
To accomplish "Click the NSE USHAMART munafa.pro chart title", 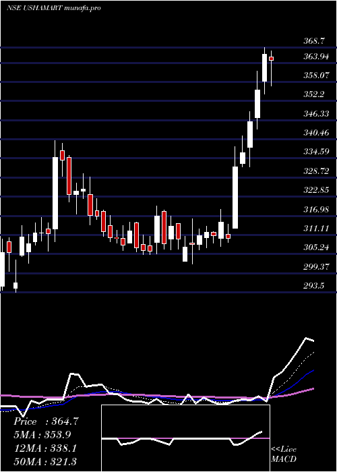I will (x=53, y=8).
